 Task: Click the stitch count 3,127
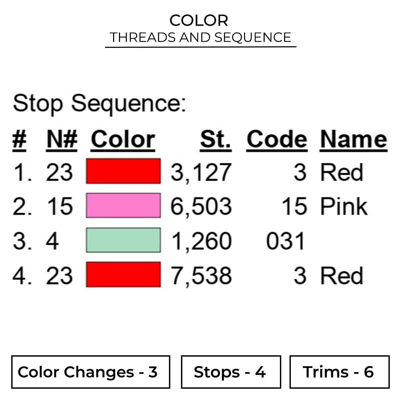tap(201, 172)
